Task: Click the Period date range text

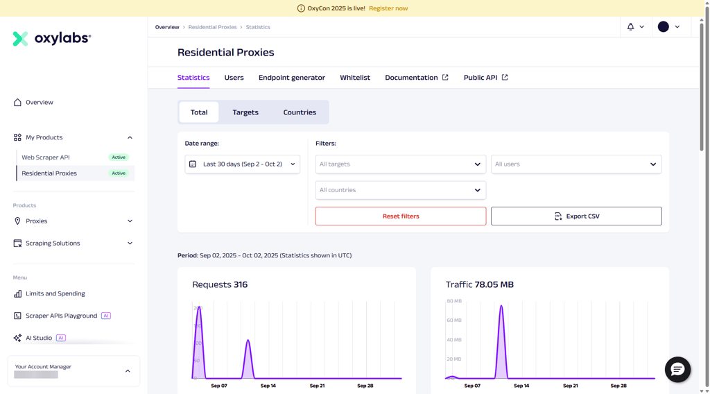Action: click(x=264, y=255)
